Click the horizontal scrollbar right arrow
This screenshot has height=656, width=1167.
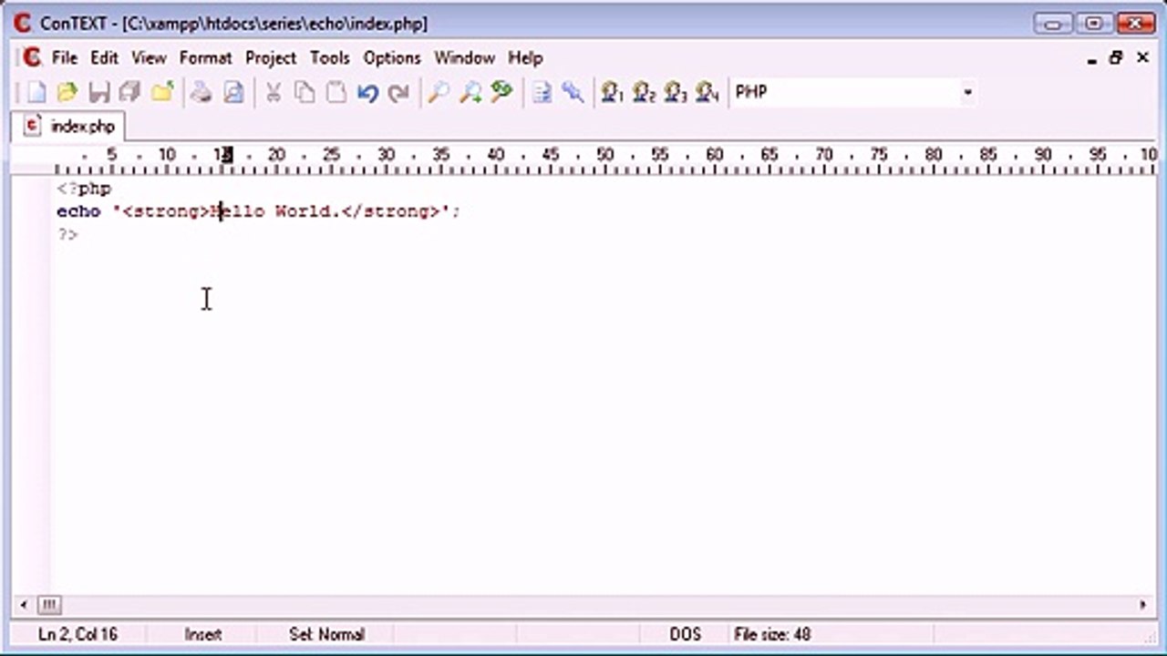1143,604
